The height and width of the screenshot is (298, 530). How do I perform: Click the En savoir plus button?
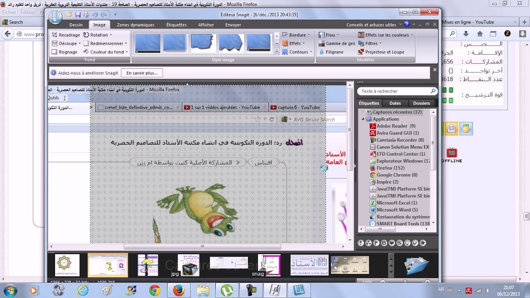[x=142, y=73]
